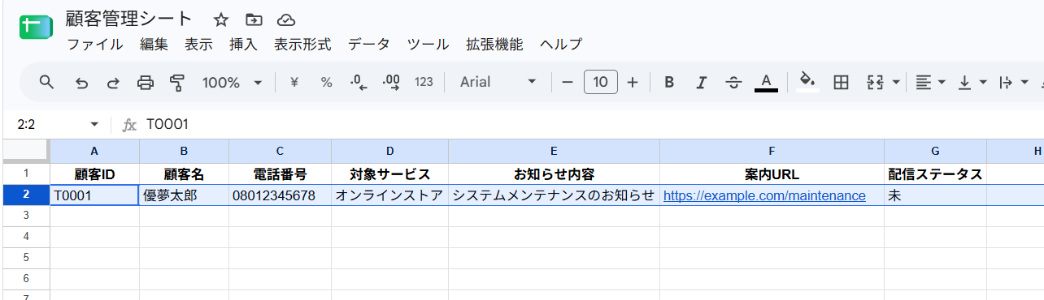
Task: Open the ファイル menu
Action: click(x=95, y=45)
